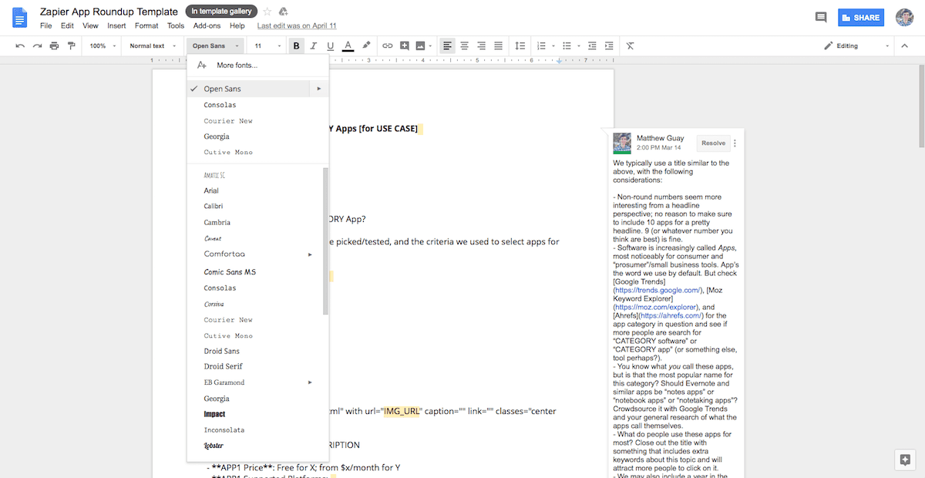Click the Print icon
The height and width of the screenshot is (478, 925).
click(x=54, y=45)
